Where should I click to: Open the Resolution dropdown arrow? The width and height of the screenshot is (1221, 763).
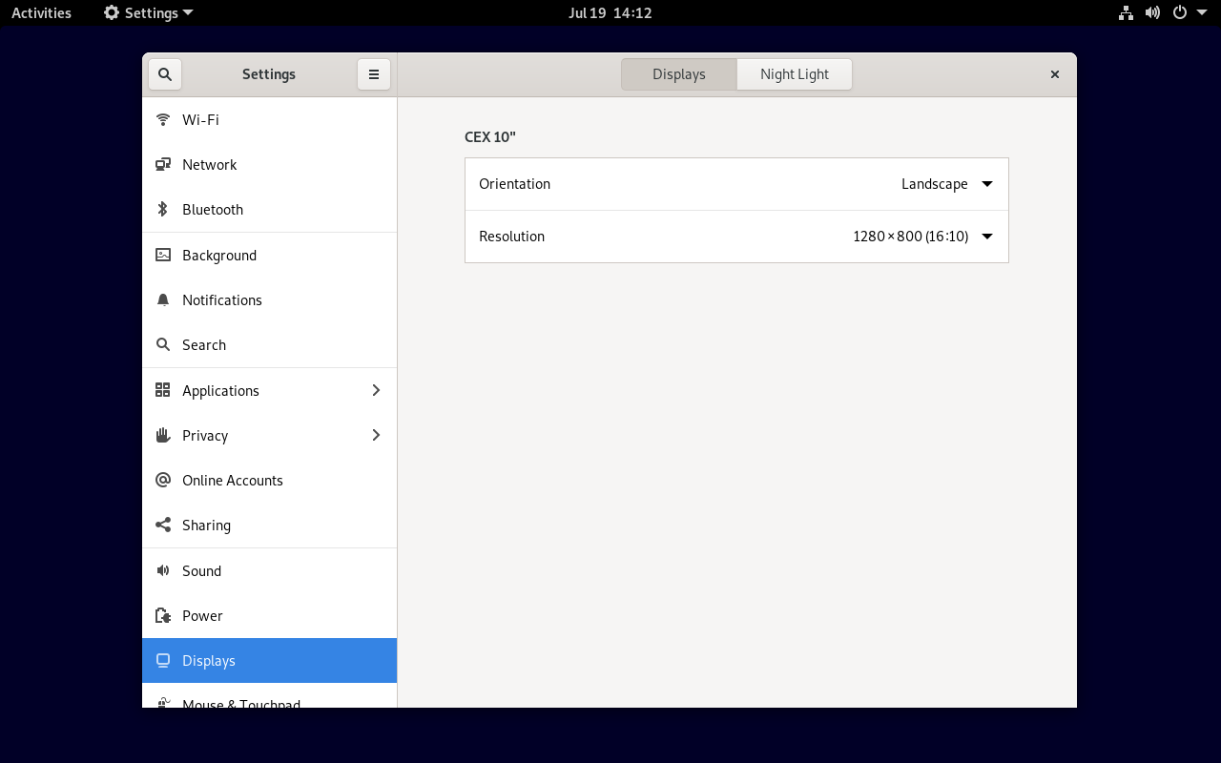coord(987,237)
